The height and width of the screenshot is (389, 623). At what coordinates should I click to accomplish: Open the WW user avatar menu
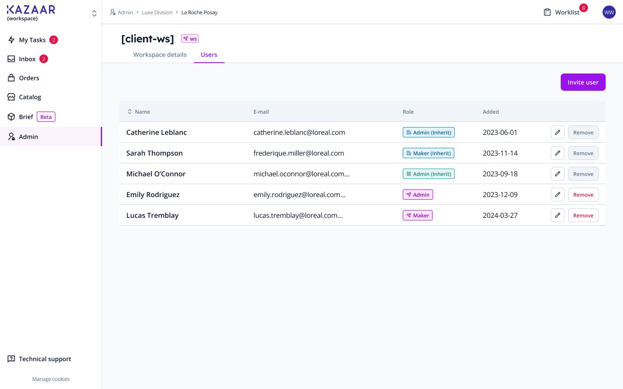click(609, 12)
